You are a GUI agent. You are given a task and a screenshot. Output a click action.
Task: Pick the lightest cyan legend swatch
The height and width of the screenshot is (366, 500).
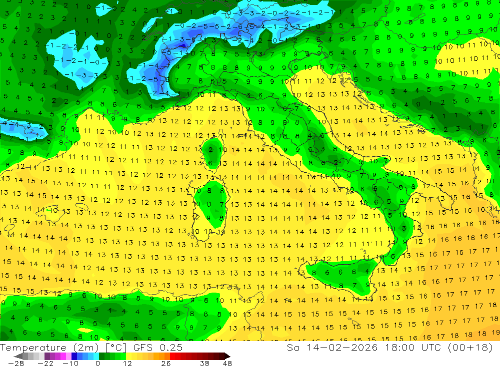[x=96, y=356]
